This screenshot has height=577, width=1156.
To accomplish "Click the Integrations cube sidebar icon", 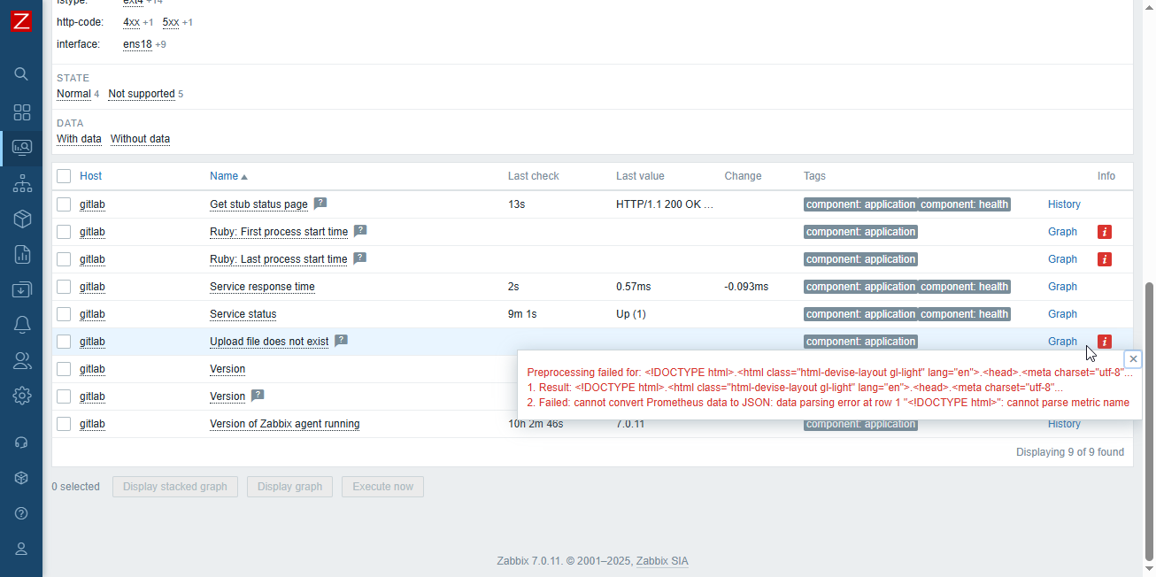I will 21,478.
